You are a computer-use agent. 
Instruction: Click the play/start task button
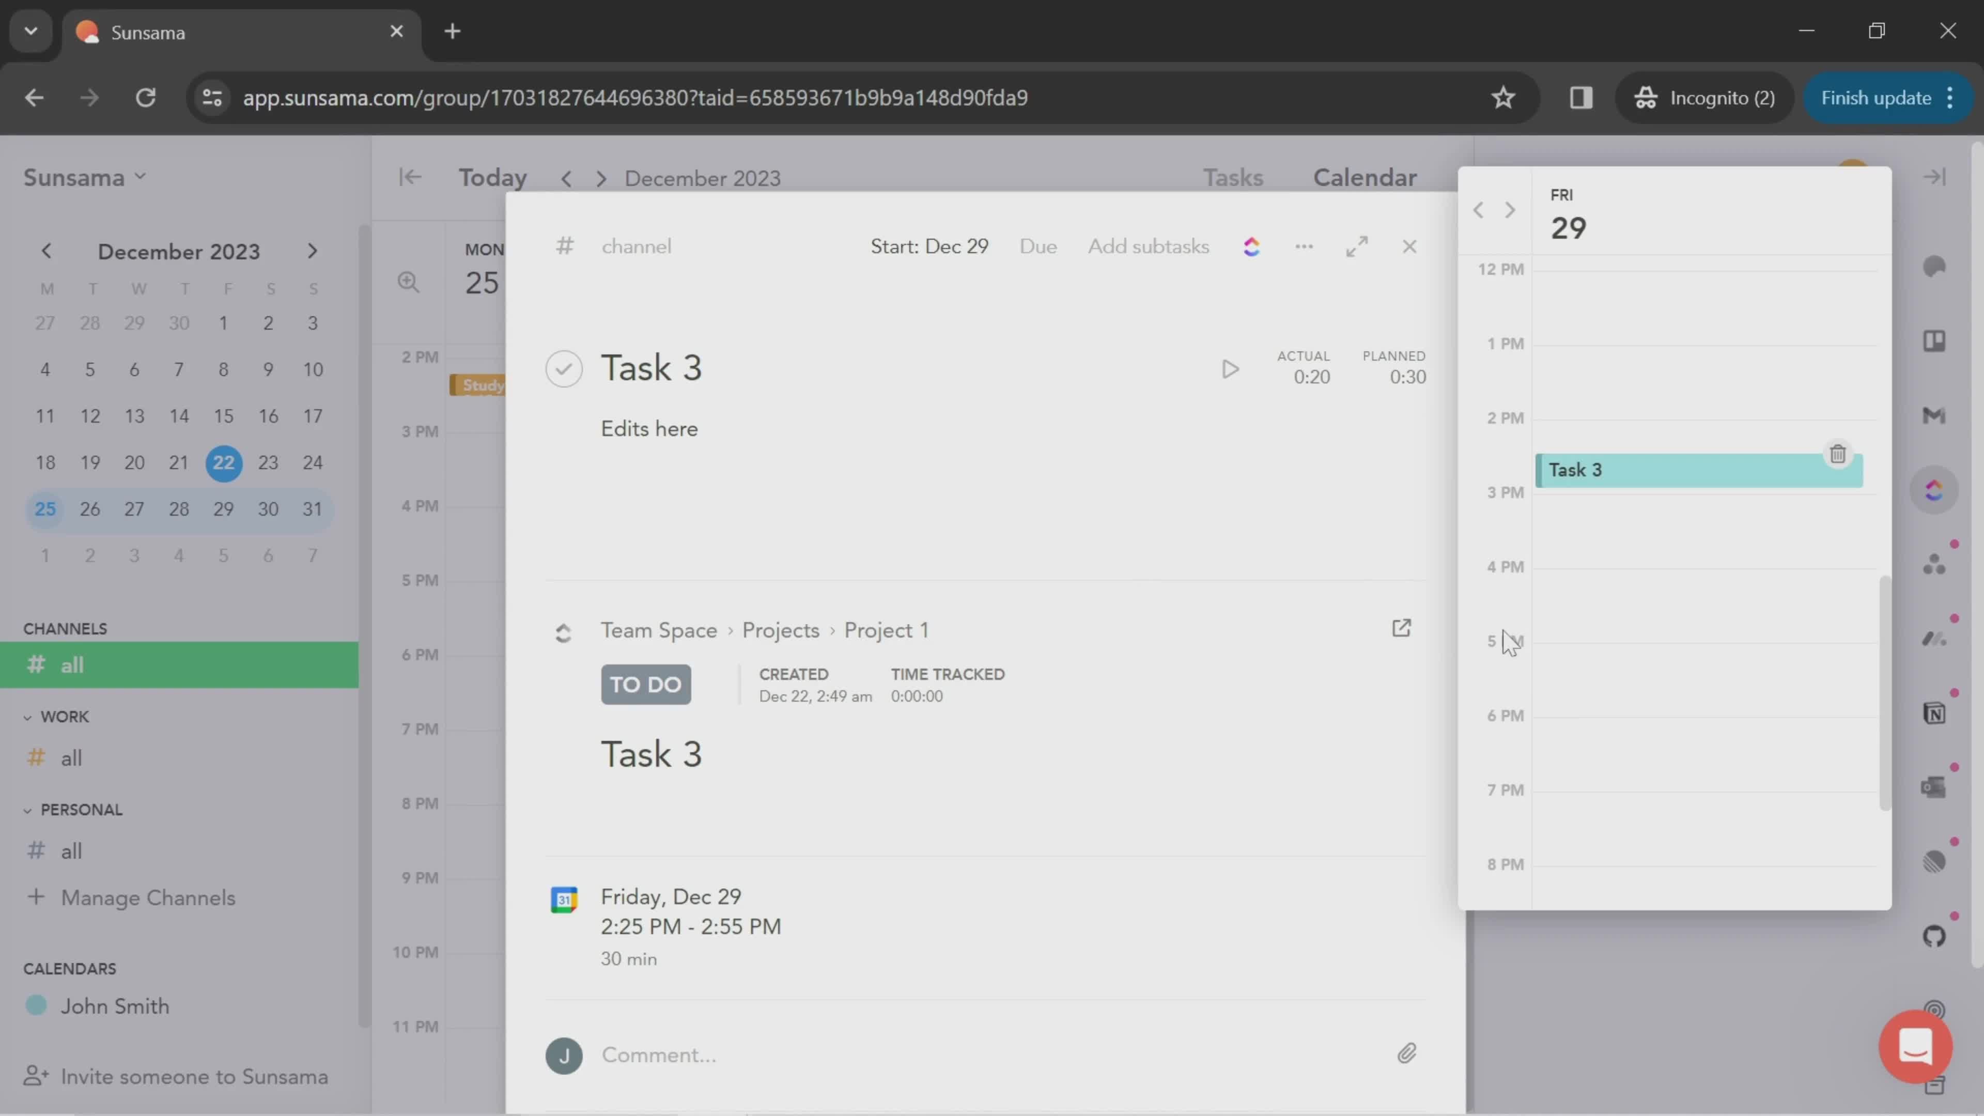(x=1228, y=368)
